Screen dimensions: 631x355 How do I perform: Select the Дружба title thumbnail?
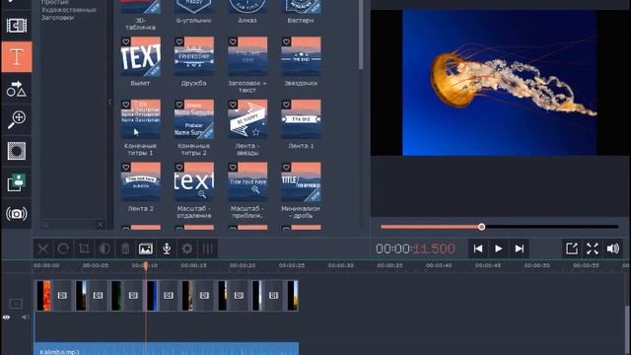(x=194, y=56)
